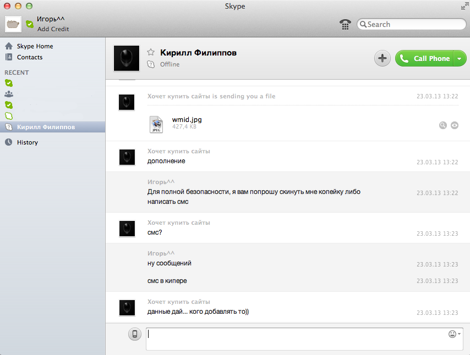Select the green outline status recent contact
The image size is (470, 355).
coord(9,116)
